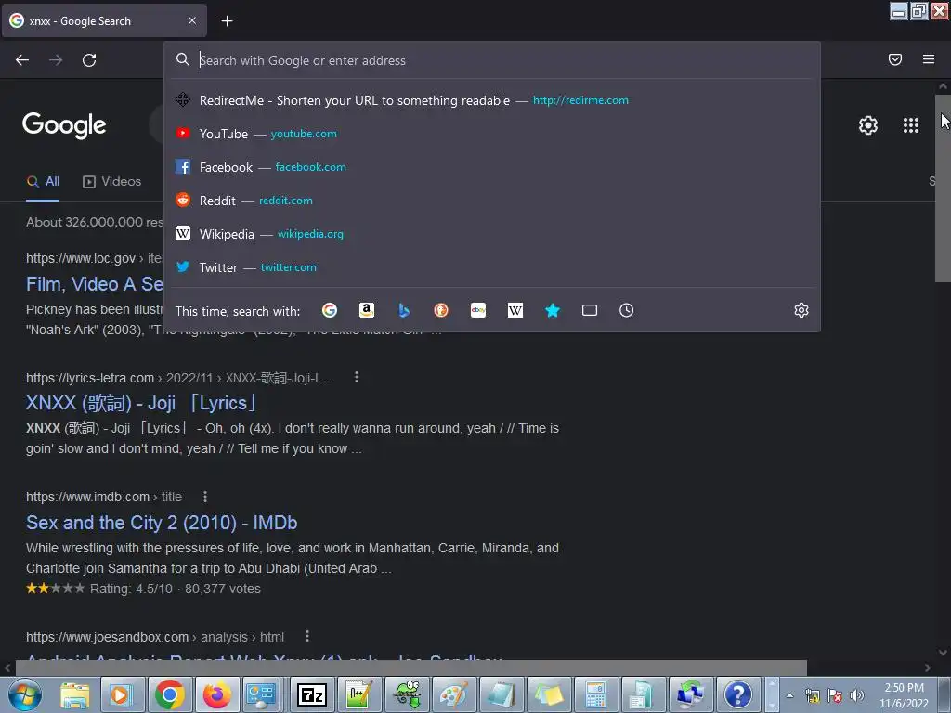Open 7-Zip from the taskbar
The height and width of the screenshot is (713, 951).
click(312, 694)
